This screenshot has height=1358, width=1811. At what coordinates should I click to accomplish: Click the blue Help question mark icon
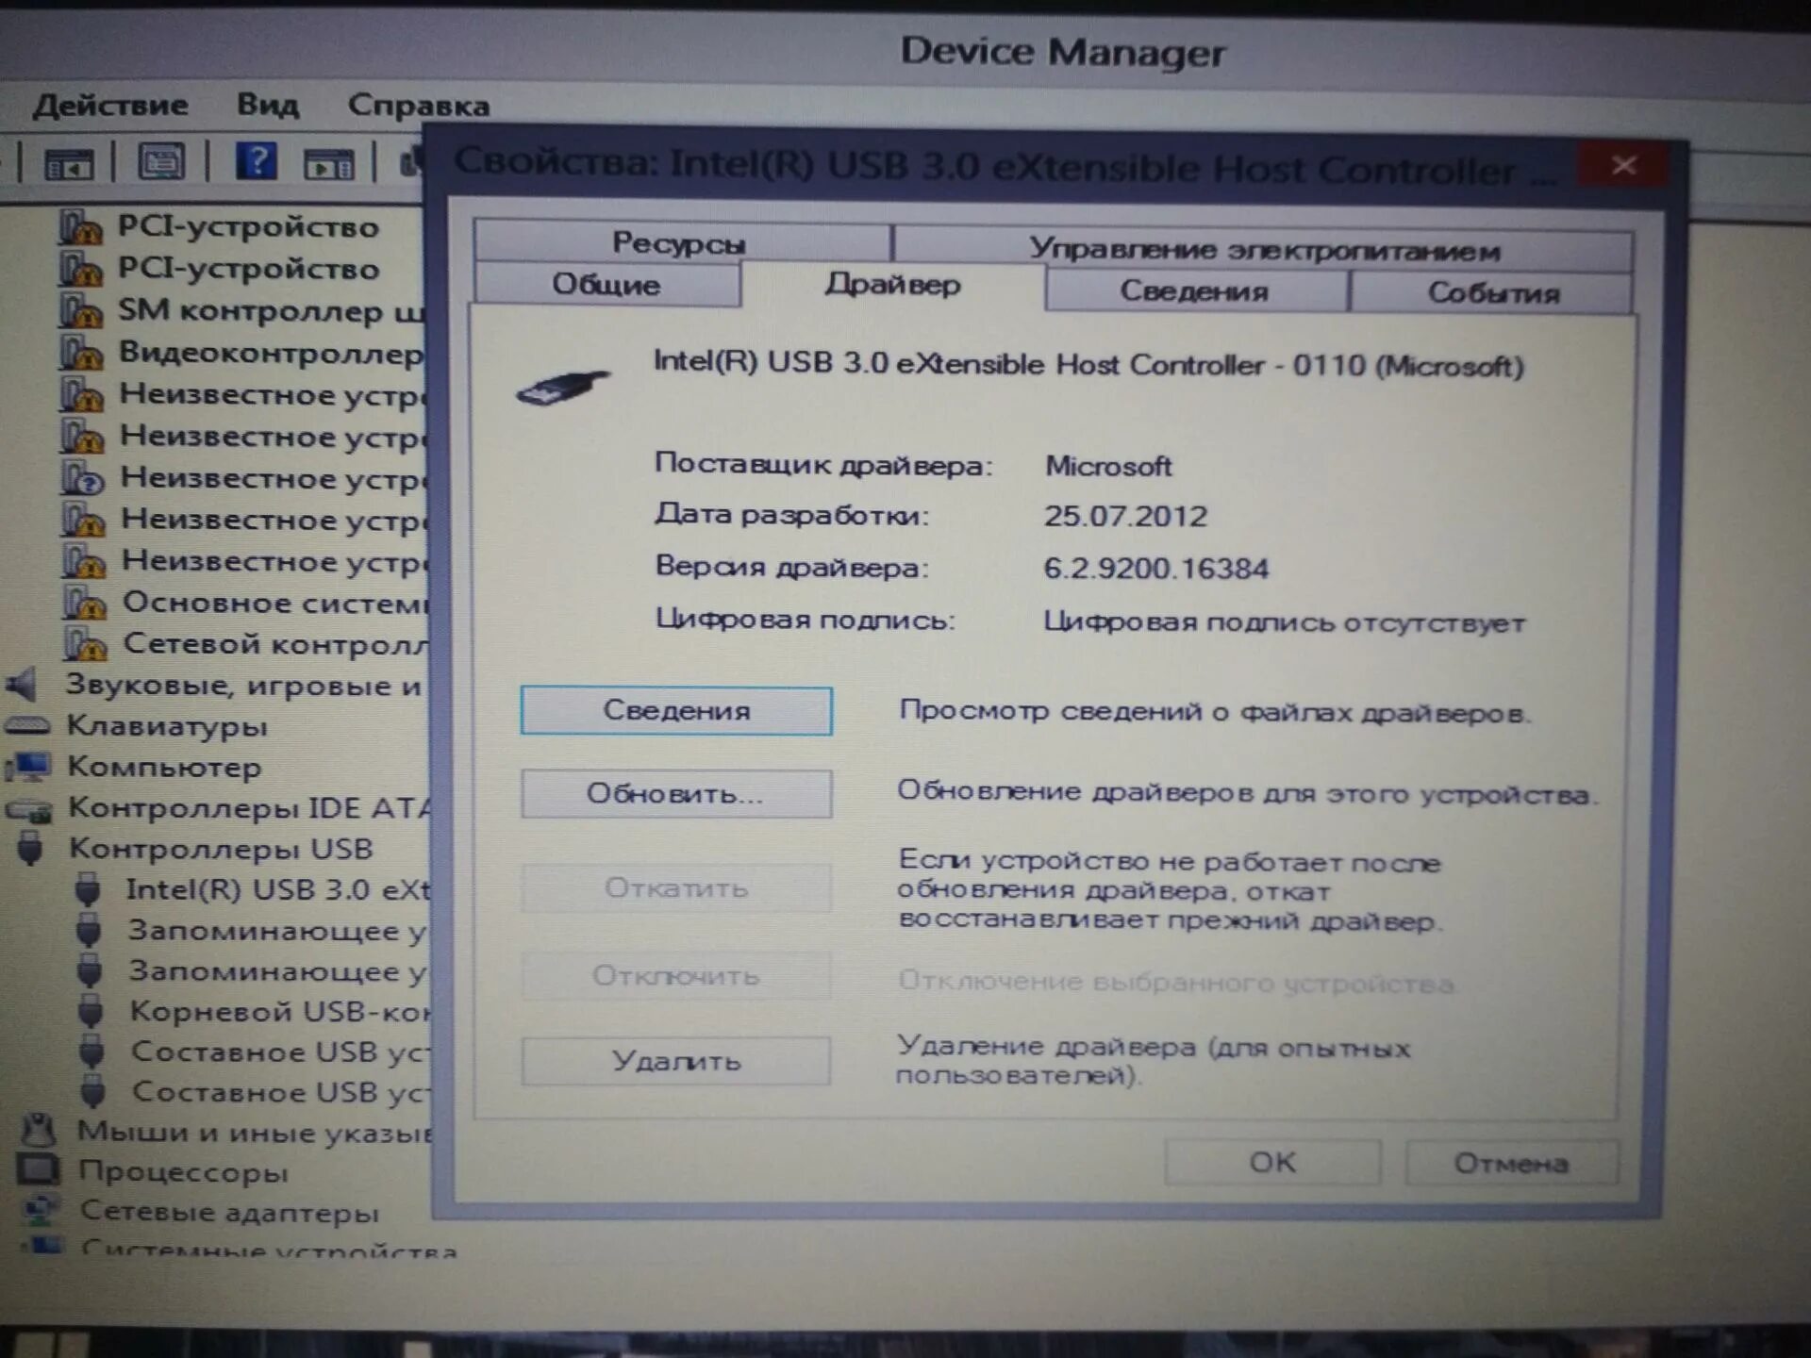tap(257, 162)
